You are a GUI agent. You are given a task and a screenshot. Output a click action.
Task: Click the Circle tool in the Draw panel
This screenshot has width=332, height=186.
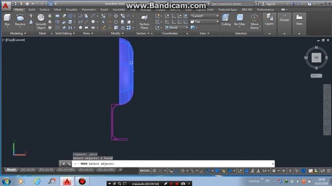[93, 22]
